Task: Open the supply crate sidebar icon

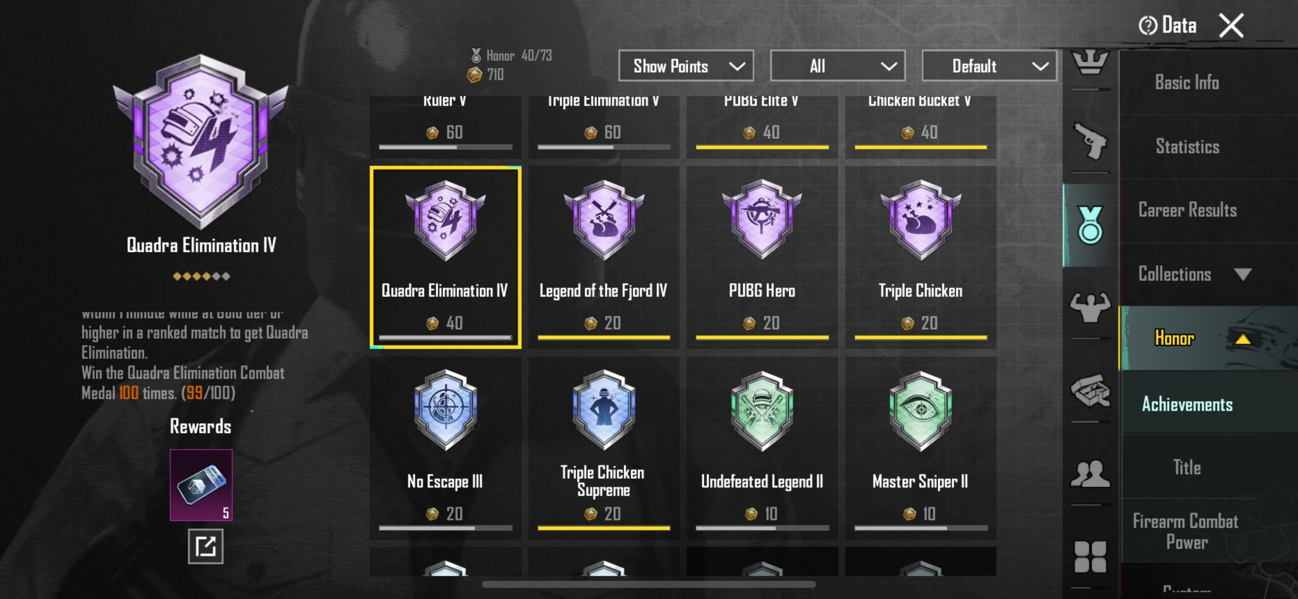Action: [1090, 390]
